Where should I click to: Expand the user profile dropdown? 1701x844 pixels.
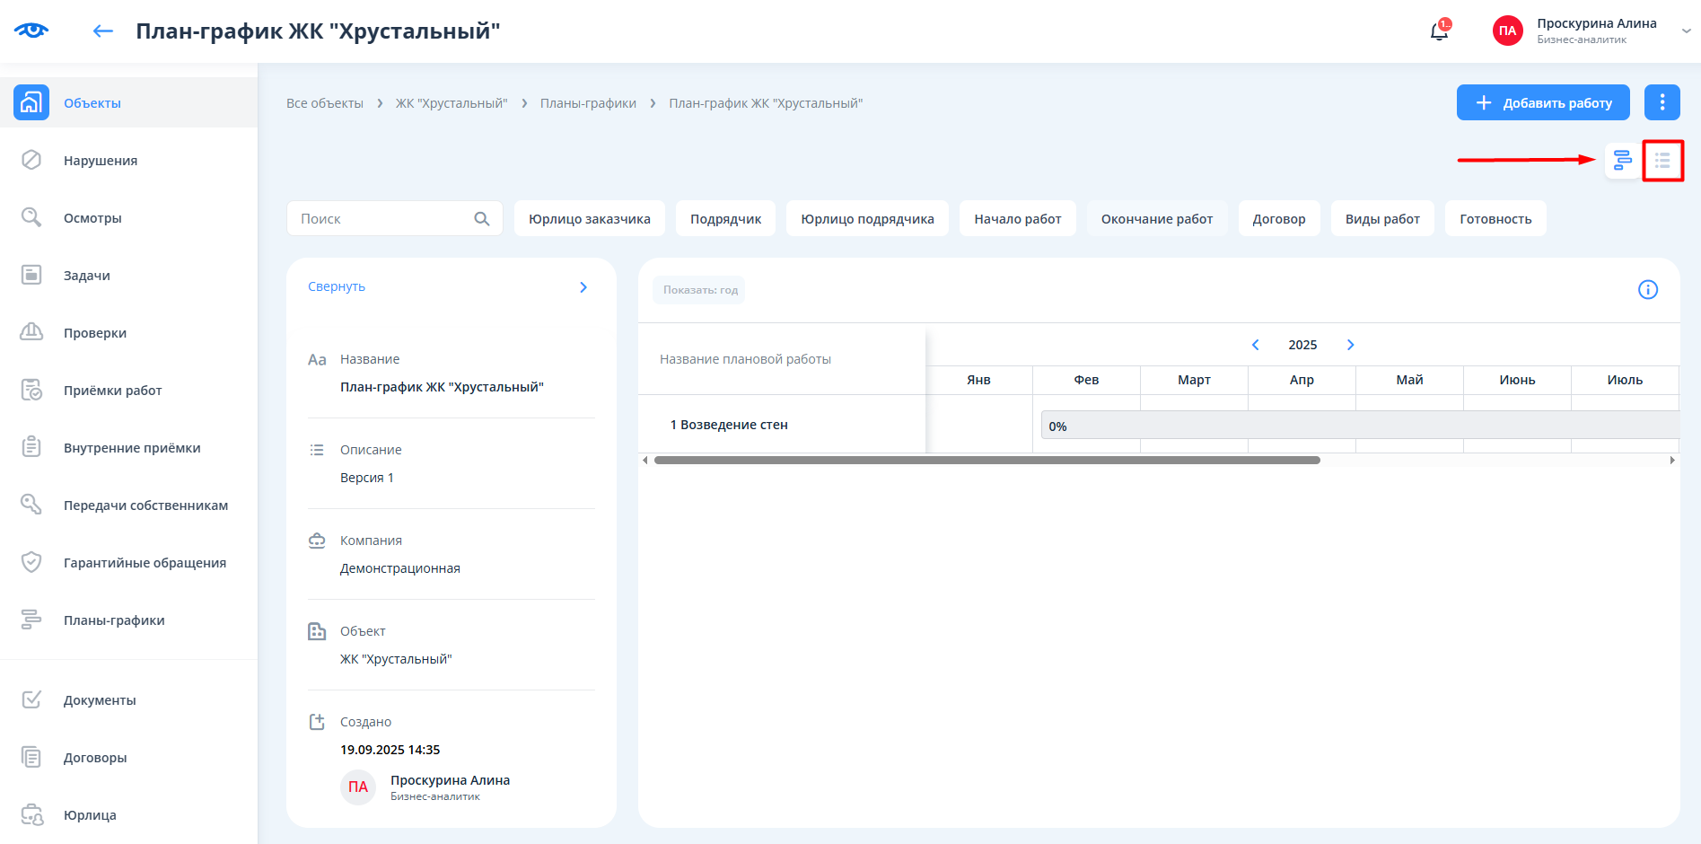click(x=1686, y=31)
